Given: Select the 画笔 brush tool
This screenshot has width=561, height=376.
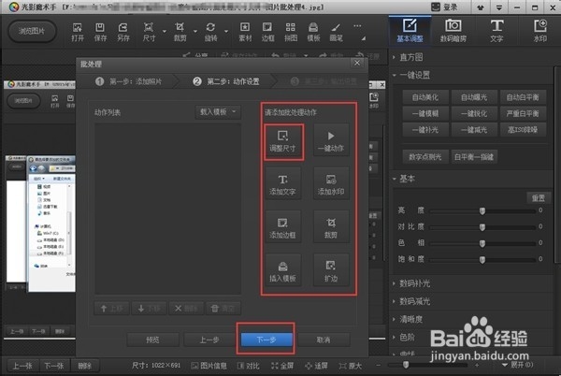Looking at the screenshot, I should pyautogui.click(x=336, y=32).
